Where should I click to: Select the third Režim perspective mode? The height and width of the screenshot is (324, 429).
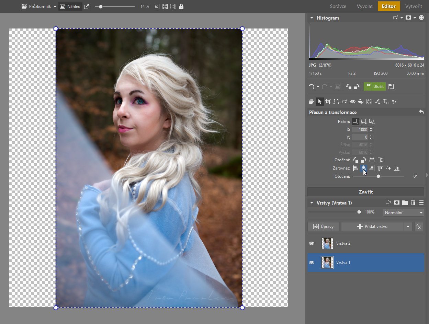pos(372,121)
